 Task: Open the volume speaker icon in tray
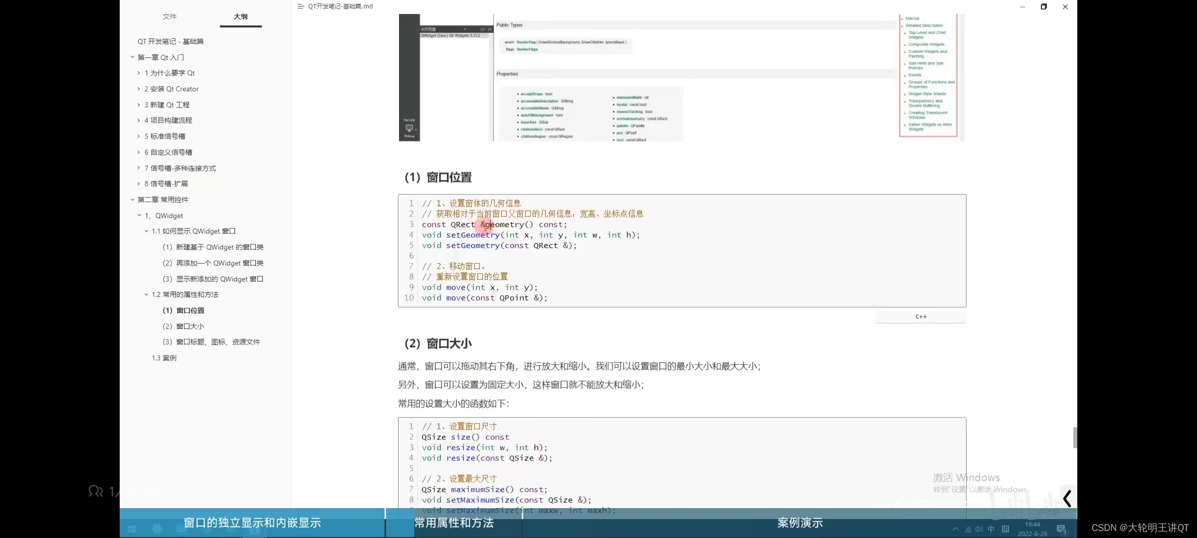click(x=979, y=529)
